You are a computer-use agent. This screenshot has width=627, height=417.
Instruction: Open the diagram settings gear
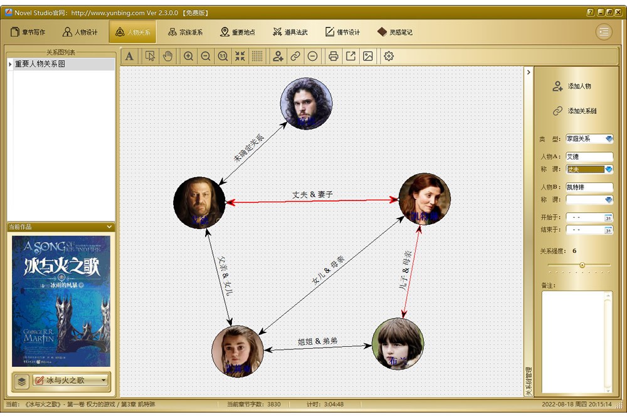[x=389, y=56]
